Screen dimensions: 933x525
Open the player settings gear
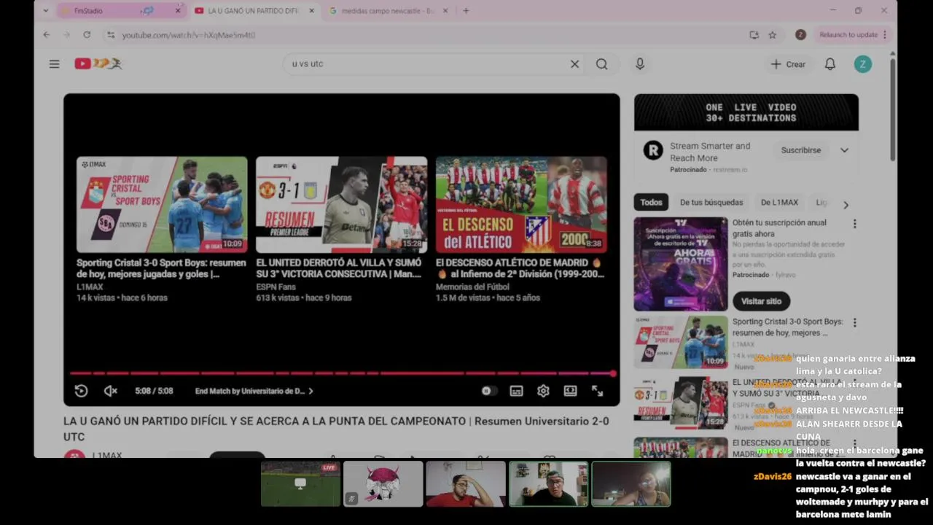(543, 391)
